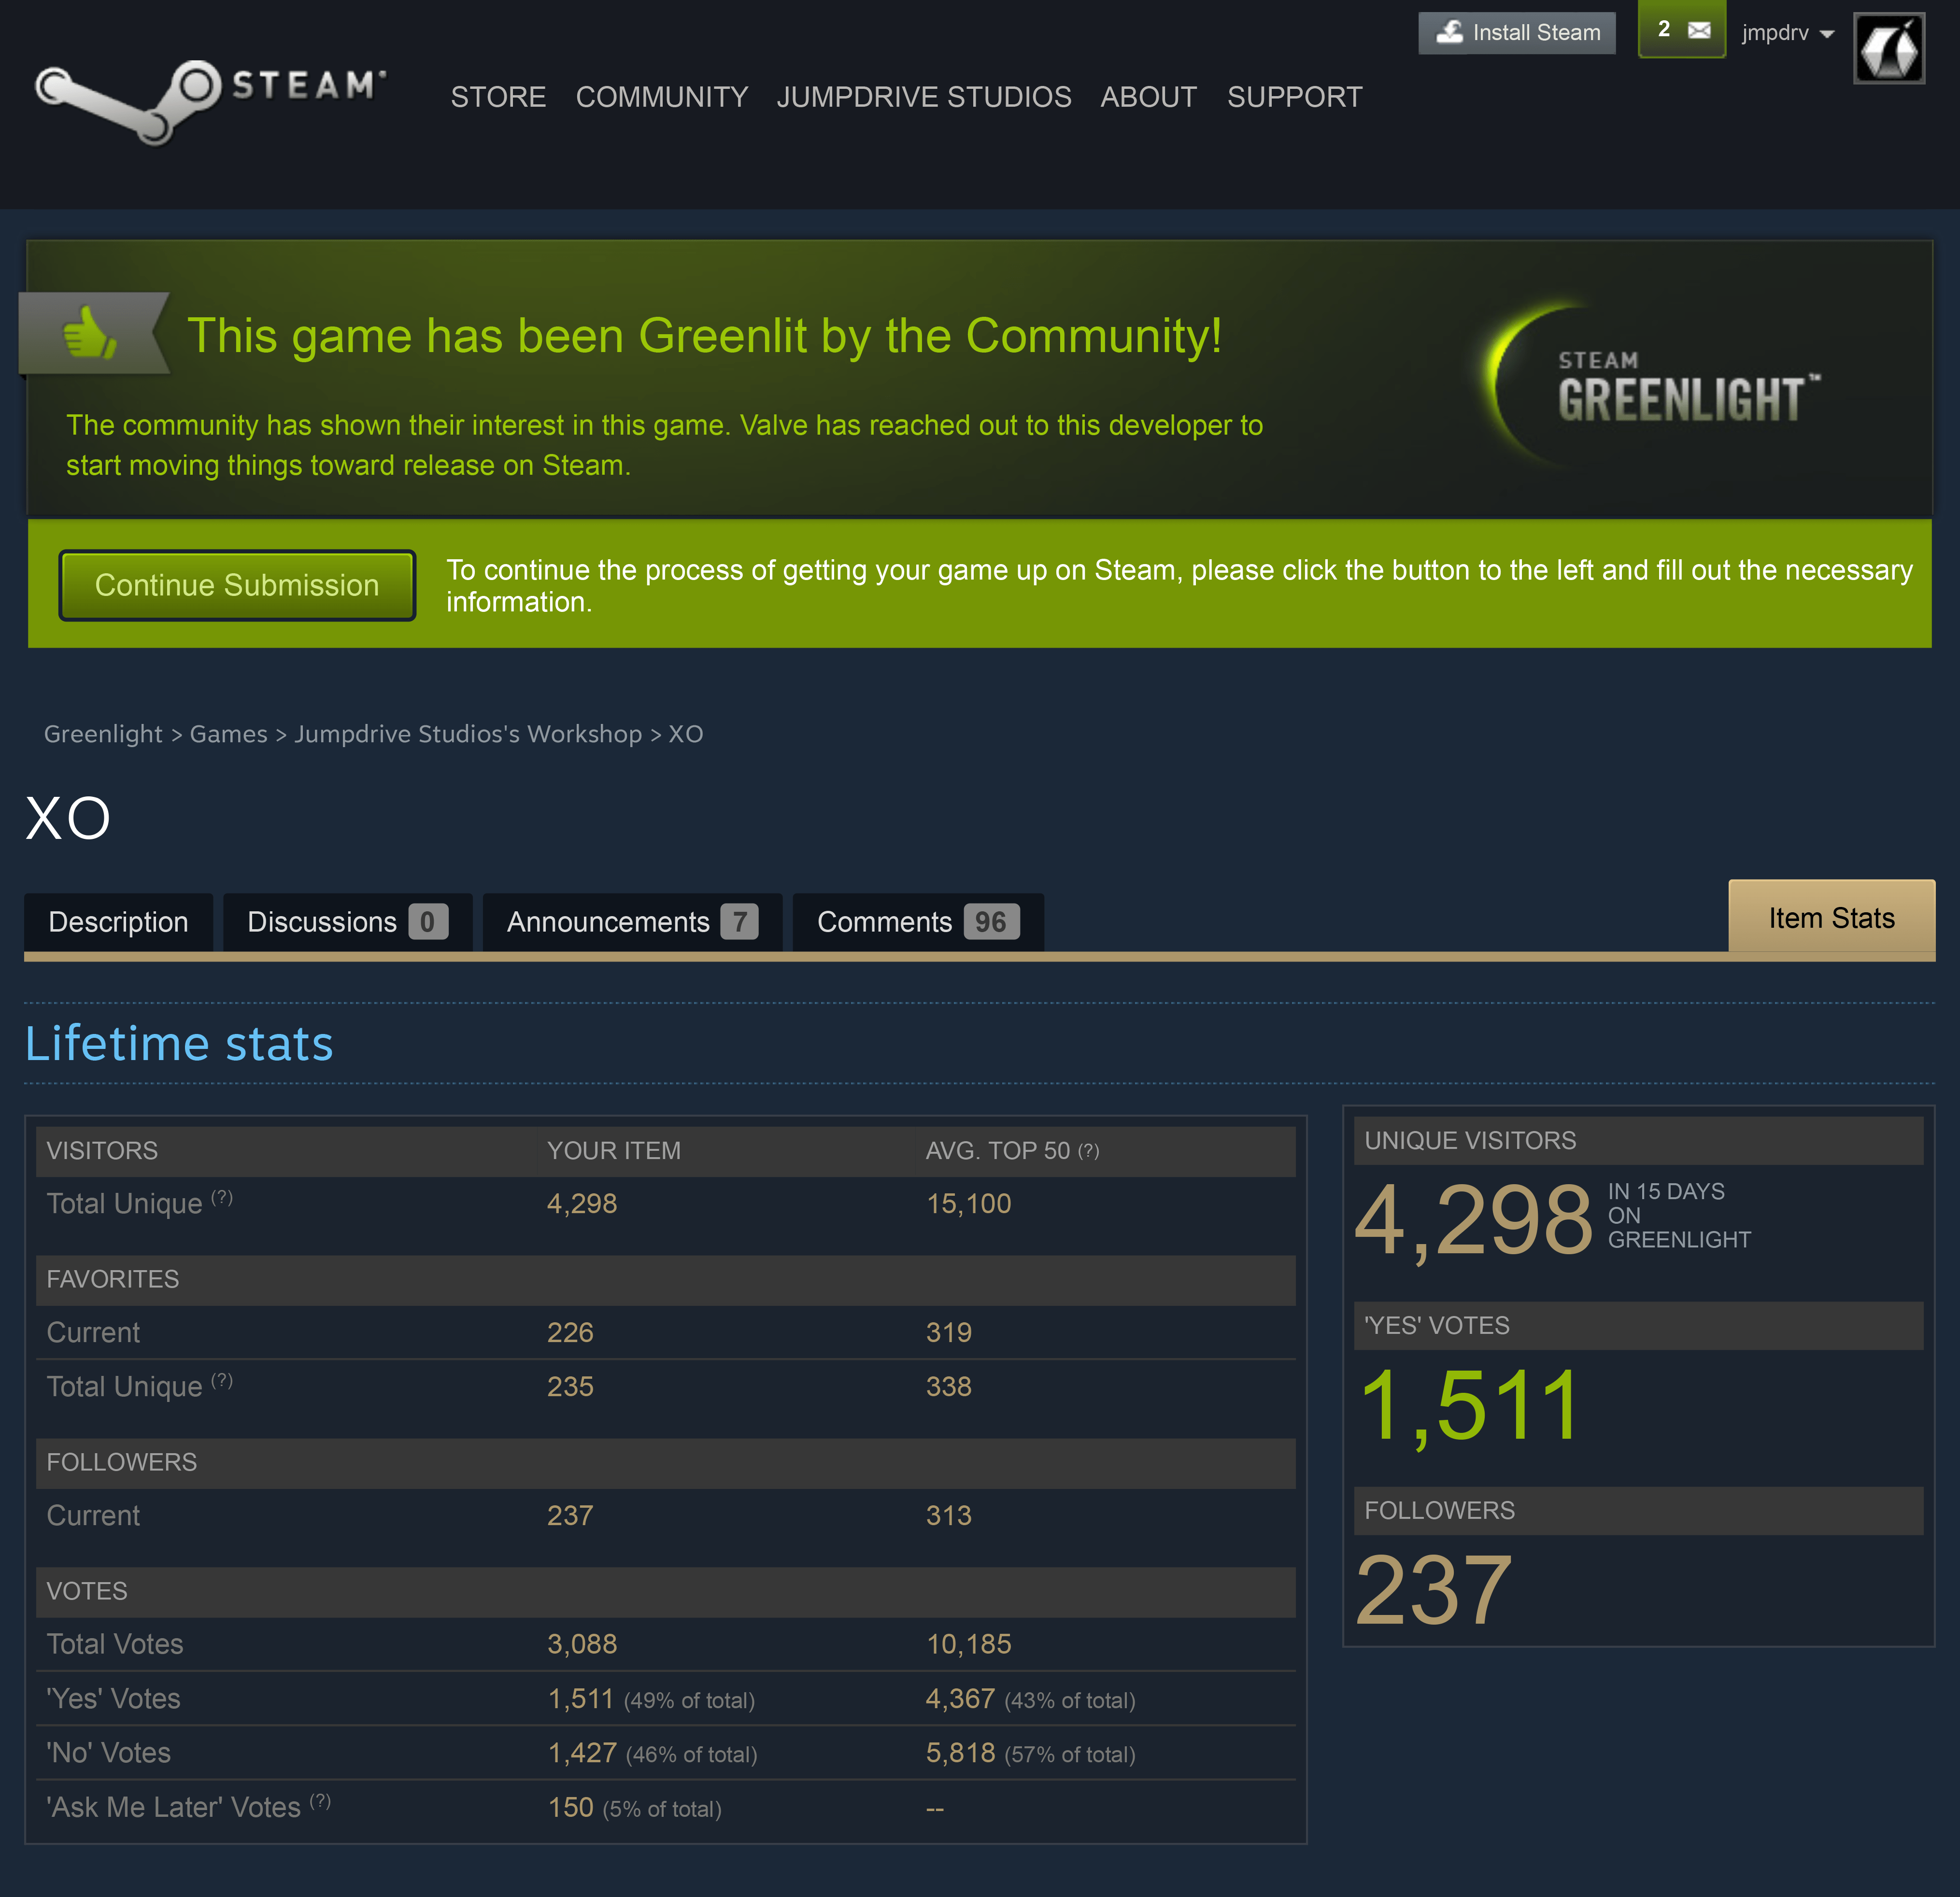Open the (?) tooltip beside AVG. TOP 50

(1089, 1150)
